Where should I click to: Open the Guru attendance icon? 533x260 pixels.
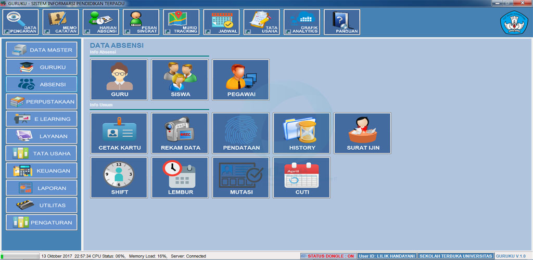119,80
